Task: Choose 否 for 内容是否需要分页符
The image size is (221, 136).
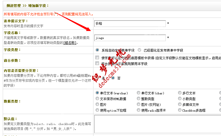Action: [113, 78]
